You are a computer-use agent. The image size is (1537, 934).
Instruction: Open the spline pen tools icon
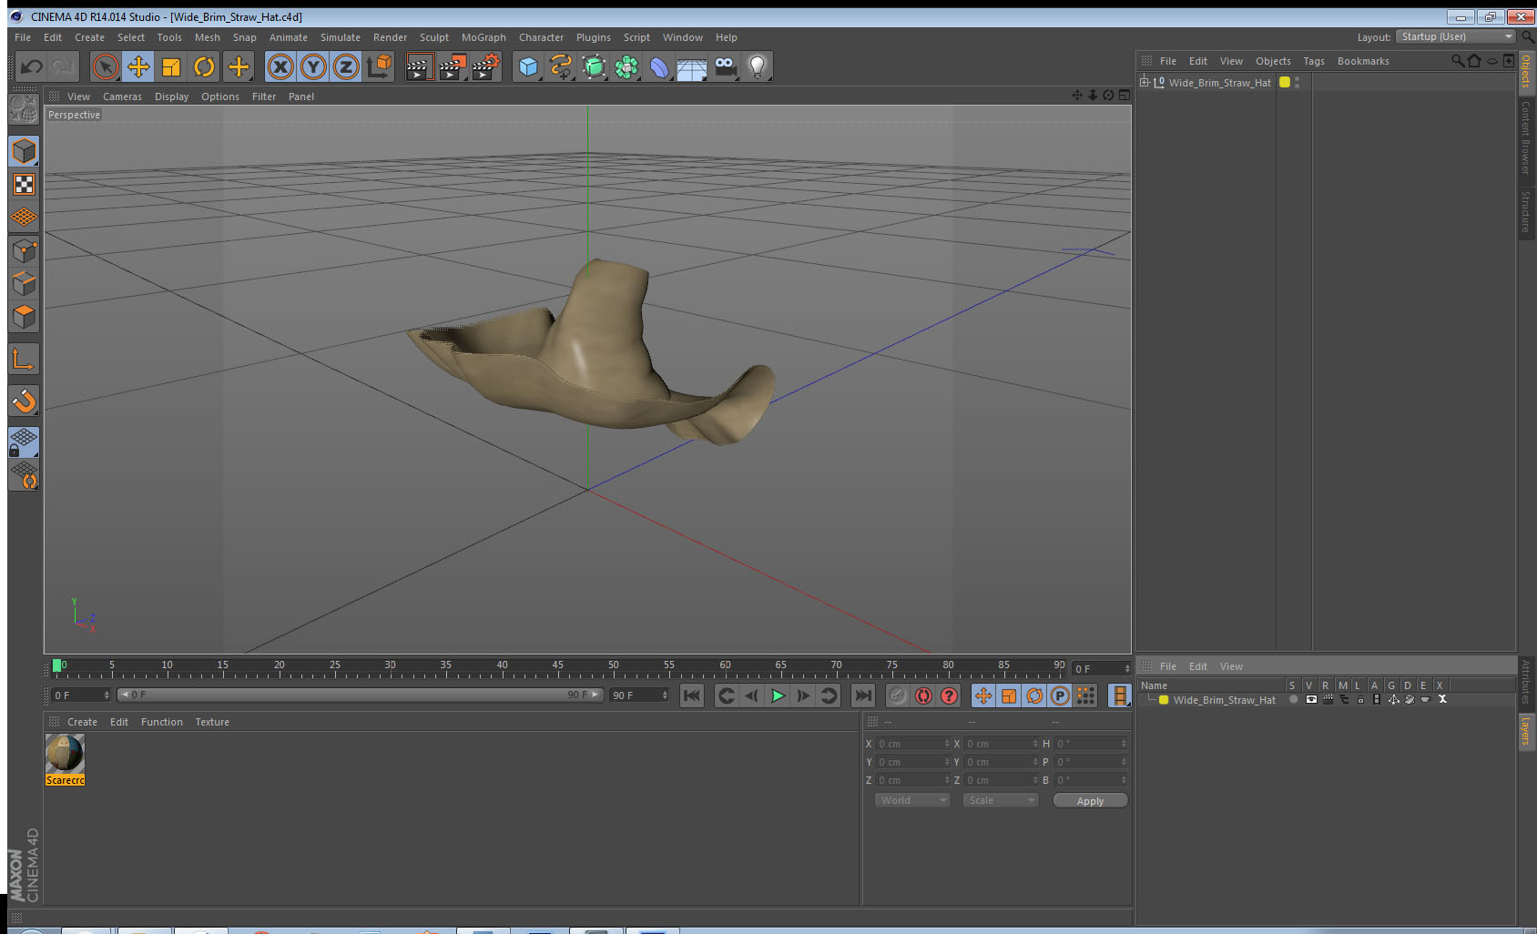click(x=561, y=66)
